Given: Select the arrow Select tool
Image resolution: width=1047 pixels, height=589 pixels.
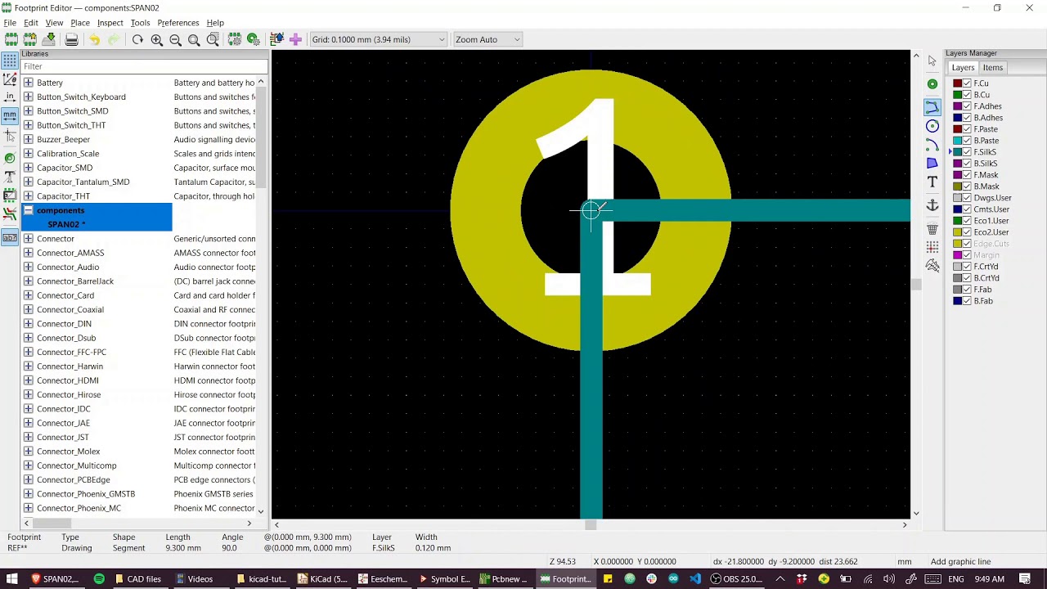Looking at the screenshot, I should (x=932, y=61).
